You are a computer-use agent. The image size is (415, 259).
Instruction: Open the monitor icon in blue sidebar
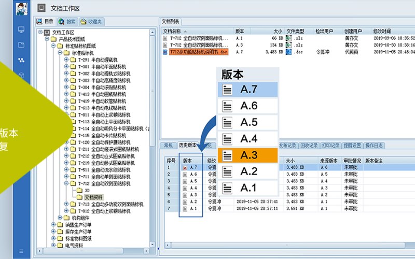tap(21, 30)
